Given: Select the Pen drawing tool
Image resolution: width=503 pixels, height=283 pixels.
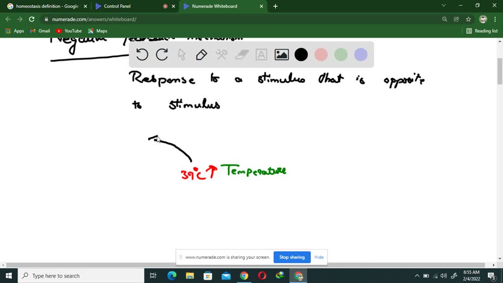Looking at the screenshot, I should coord(201,55).
